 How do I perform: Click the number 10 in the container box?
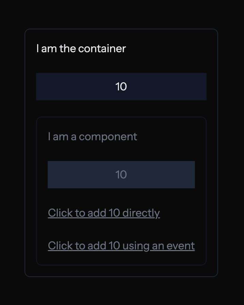pyautogui.click(x=121, y=87)
